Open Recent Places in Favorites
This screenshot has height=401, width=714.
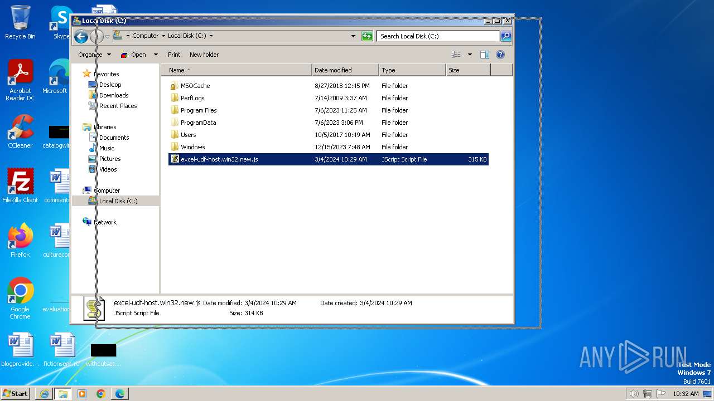pos(118,106)
